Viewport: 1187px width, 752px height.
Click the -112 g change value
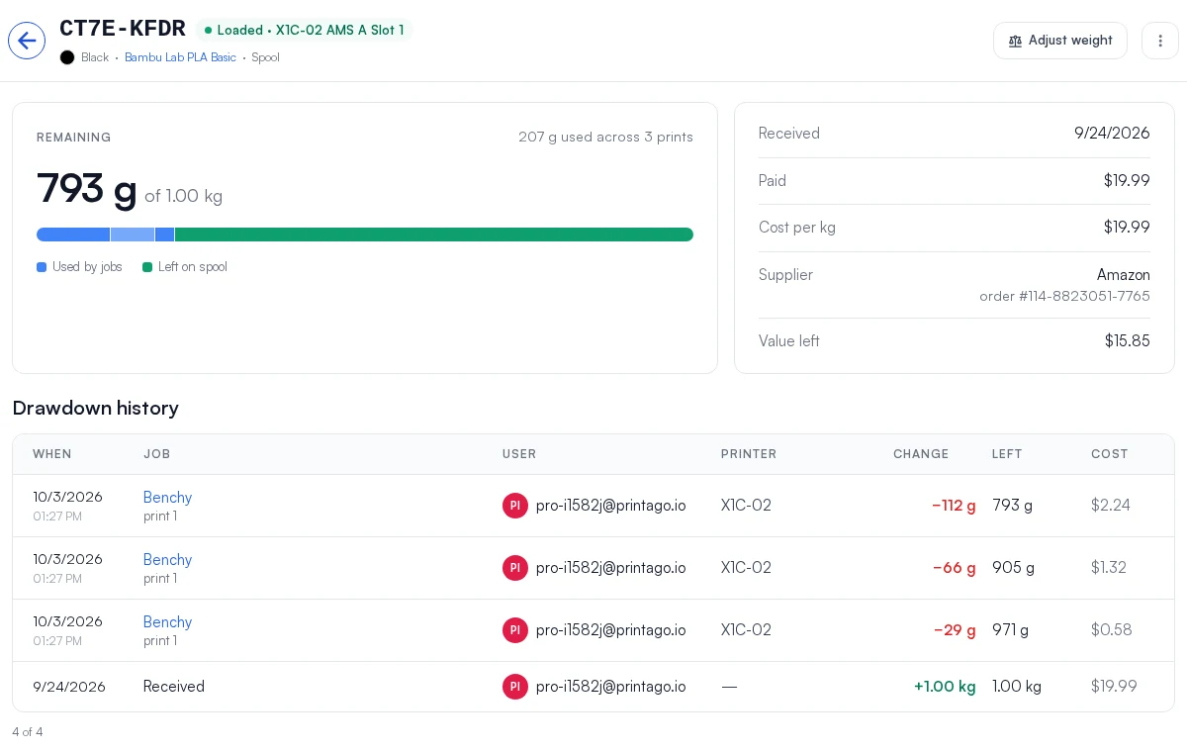954,506
